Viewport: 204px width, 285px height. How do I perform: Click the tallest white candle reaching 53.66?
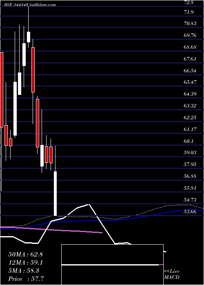[55, 193]
